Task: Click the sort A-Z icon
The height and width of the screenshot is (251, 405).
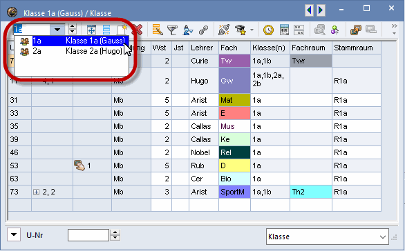Action: 188,30
